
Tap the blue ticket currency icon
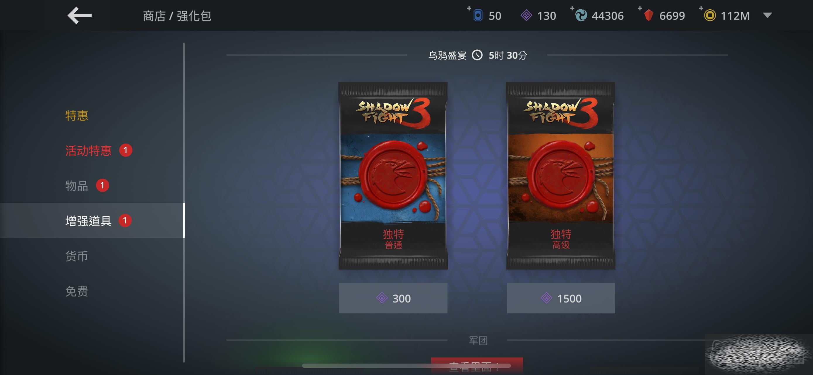(478, 15)
